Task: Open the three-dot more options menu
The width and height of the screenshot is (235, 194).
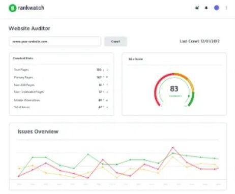Action: (x=226, y=8)
